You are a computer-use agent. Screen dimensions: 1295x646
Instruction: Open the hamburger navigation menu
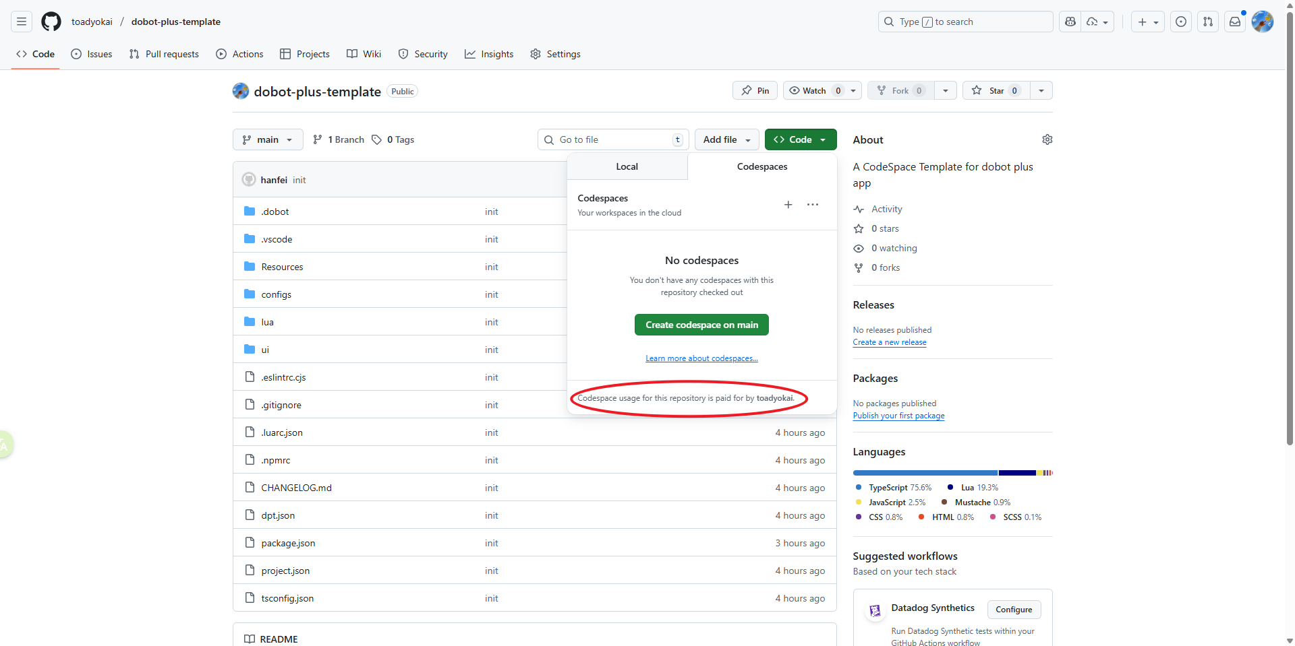point(22,22)
